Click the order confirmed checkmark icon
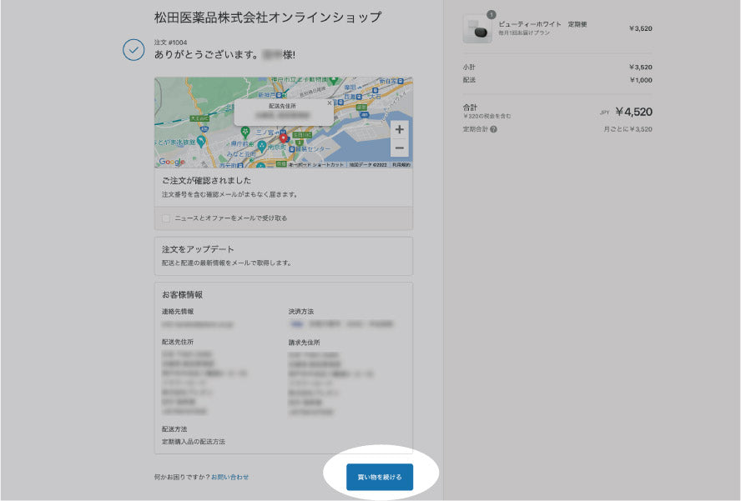The height and width of the screenshot is (501, 741). coord(134,49)
